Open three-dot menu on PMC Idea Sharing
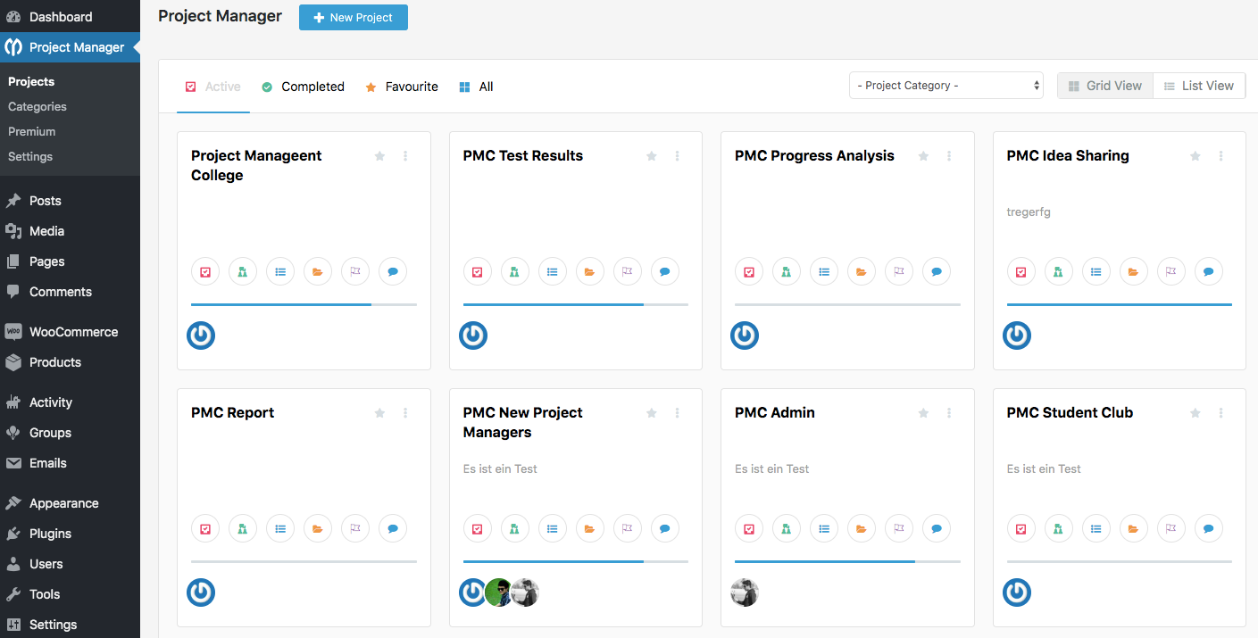 (x=1221, y=156)
